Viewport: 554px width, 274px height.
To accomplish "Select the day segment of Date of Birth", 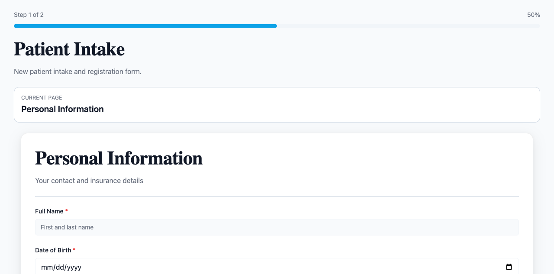I will click(58, 268).
